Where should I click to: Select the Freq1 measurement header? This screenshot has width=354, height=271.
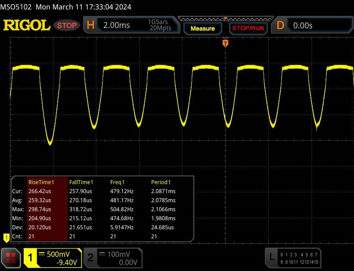click(117, 182)
